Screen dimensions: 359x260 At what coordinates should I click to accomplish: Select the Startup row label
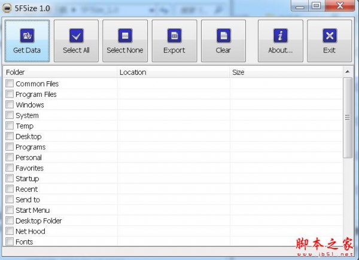click(x=28, y=179)
